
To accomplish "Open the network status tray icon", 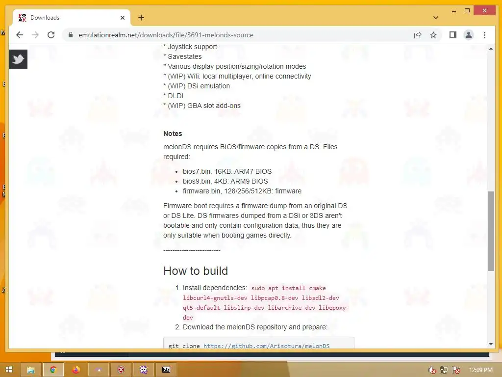I will click(x=444, y=370).
